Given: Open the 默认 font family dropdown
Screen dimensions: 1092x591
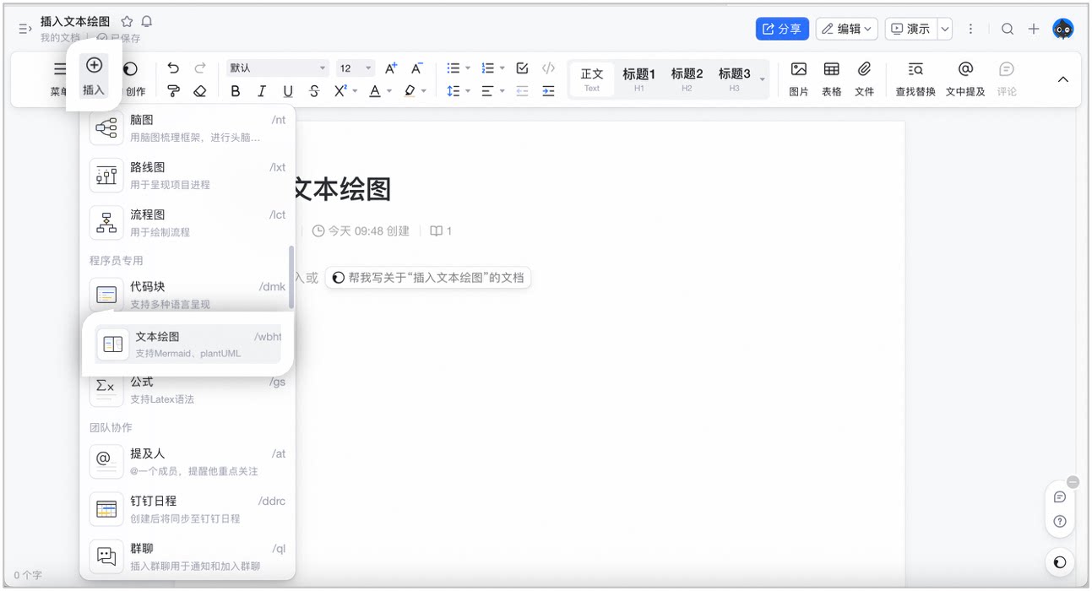Looking at the screenshot, I should [277, 68].
